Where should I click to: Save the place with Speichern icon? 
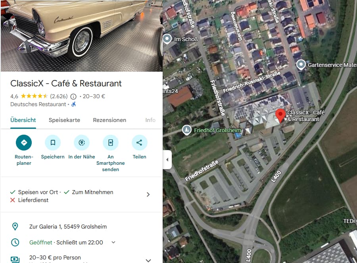(53, 143)
